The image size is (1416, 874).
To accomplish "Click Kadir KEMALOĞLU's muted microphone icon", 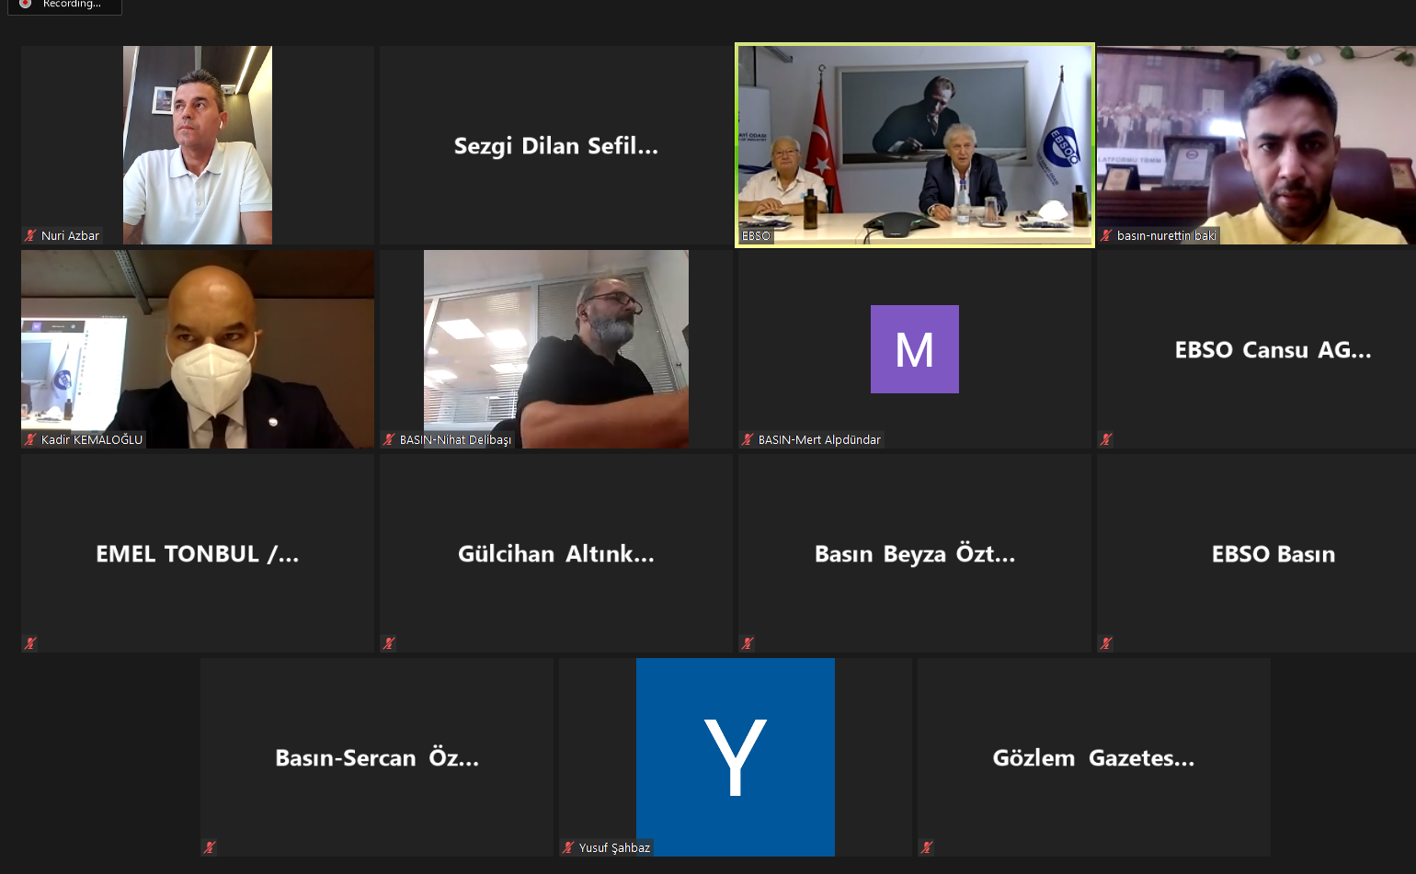I will coord(30,440).
